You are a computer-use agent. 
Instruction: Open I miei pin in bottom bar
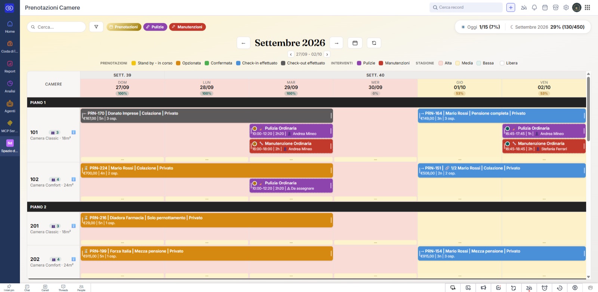(9, 288)
